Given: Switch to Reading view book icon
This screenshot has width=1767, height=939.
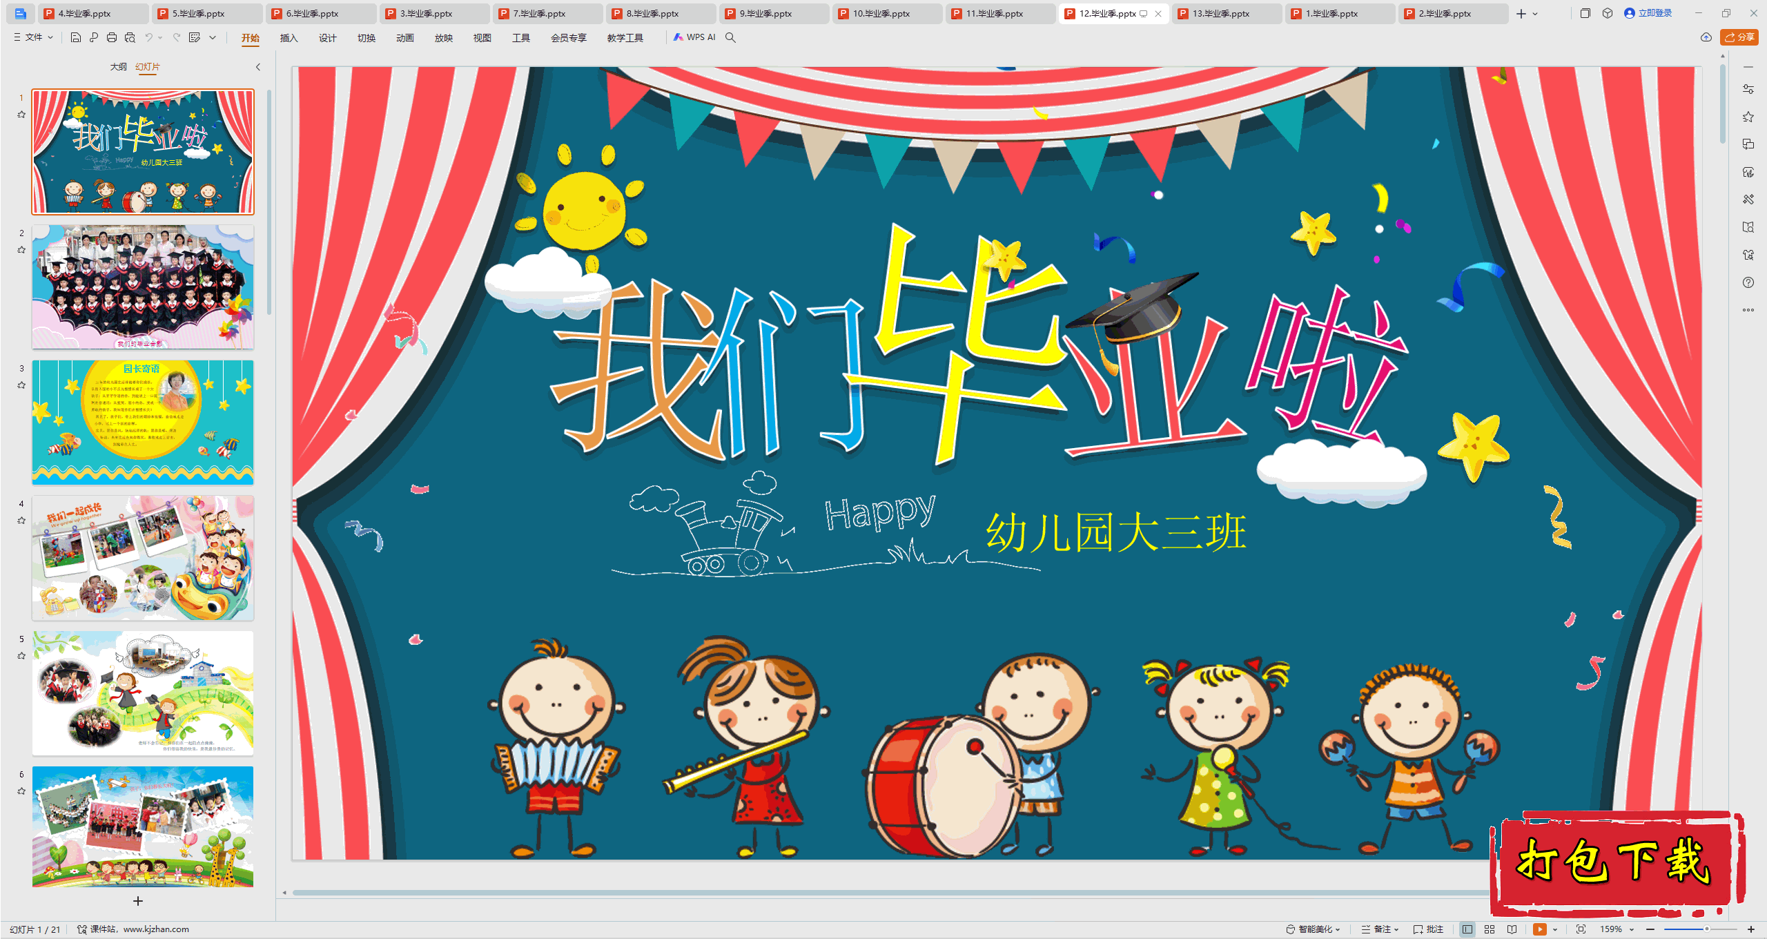Looking at the screenshot, I should click(1512, 929).
